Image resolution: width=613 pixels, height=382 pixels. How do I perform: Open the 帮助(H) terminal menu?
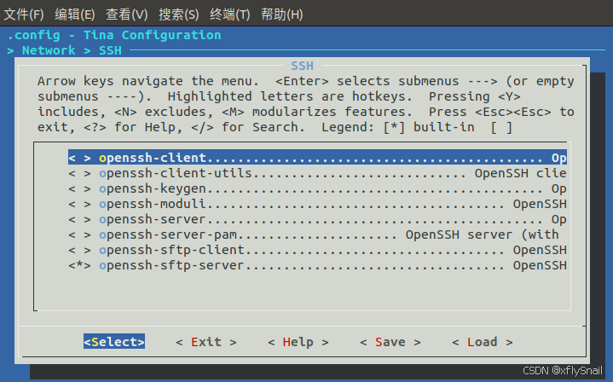pos(282,14)
